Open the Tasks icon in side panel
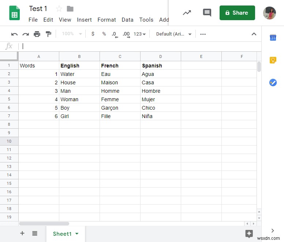The width and height of the screenshot is (284, 242). tap(273, 82)
